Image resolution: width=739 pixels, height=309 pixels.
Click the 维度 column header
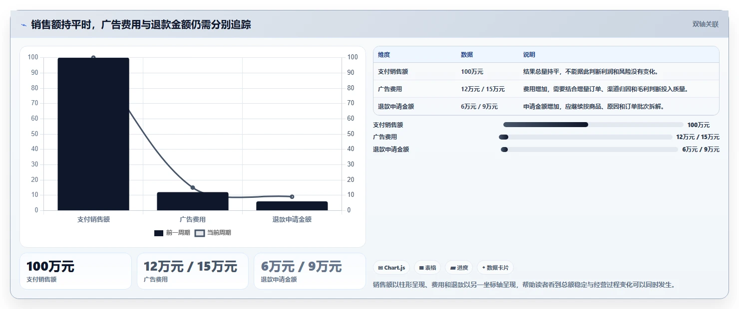(x=384, y=55)
